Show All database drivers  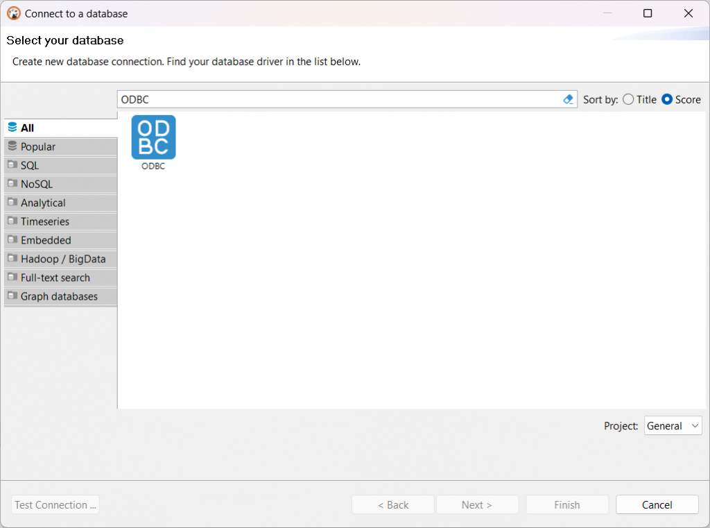point(61,128)
